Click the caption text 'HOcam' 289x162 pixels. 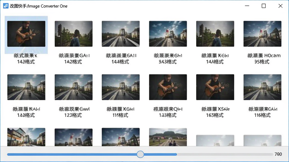coord(272,55)
